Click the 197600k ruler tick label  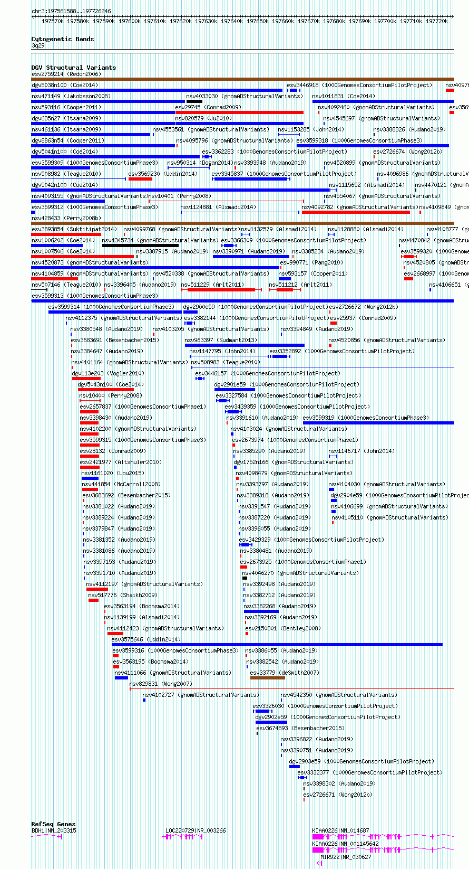(x=129, y=21)
